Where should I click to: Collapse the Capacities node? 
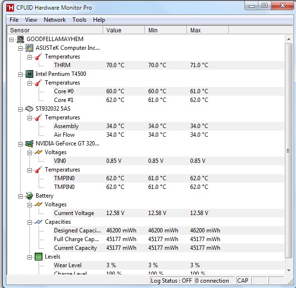(29, 223)
